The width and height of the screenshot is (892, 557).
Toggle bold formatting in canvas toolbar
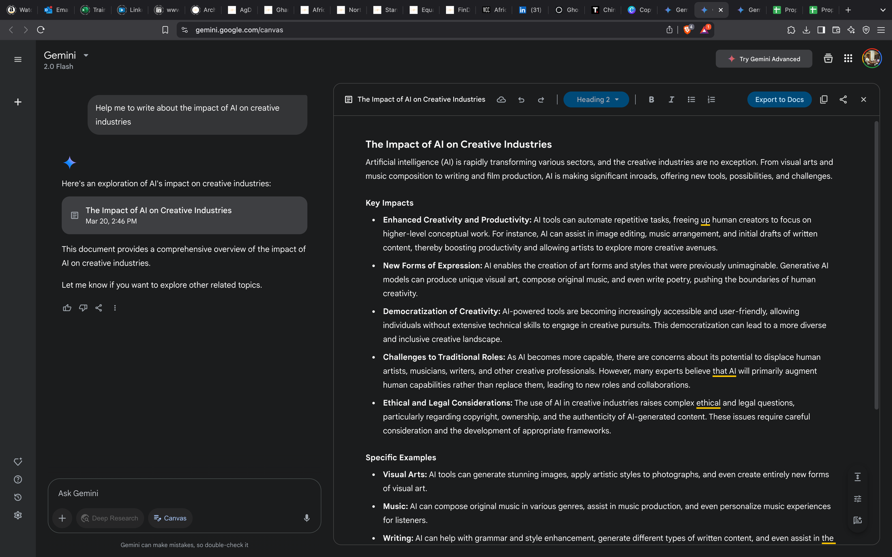[651, 99]
